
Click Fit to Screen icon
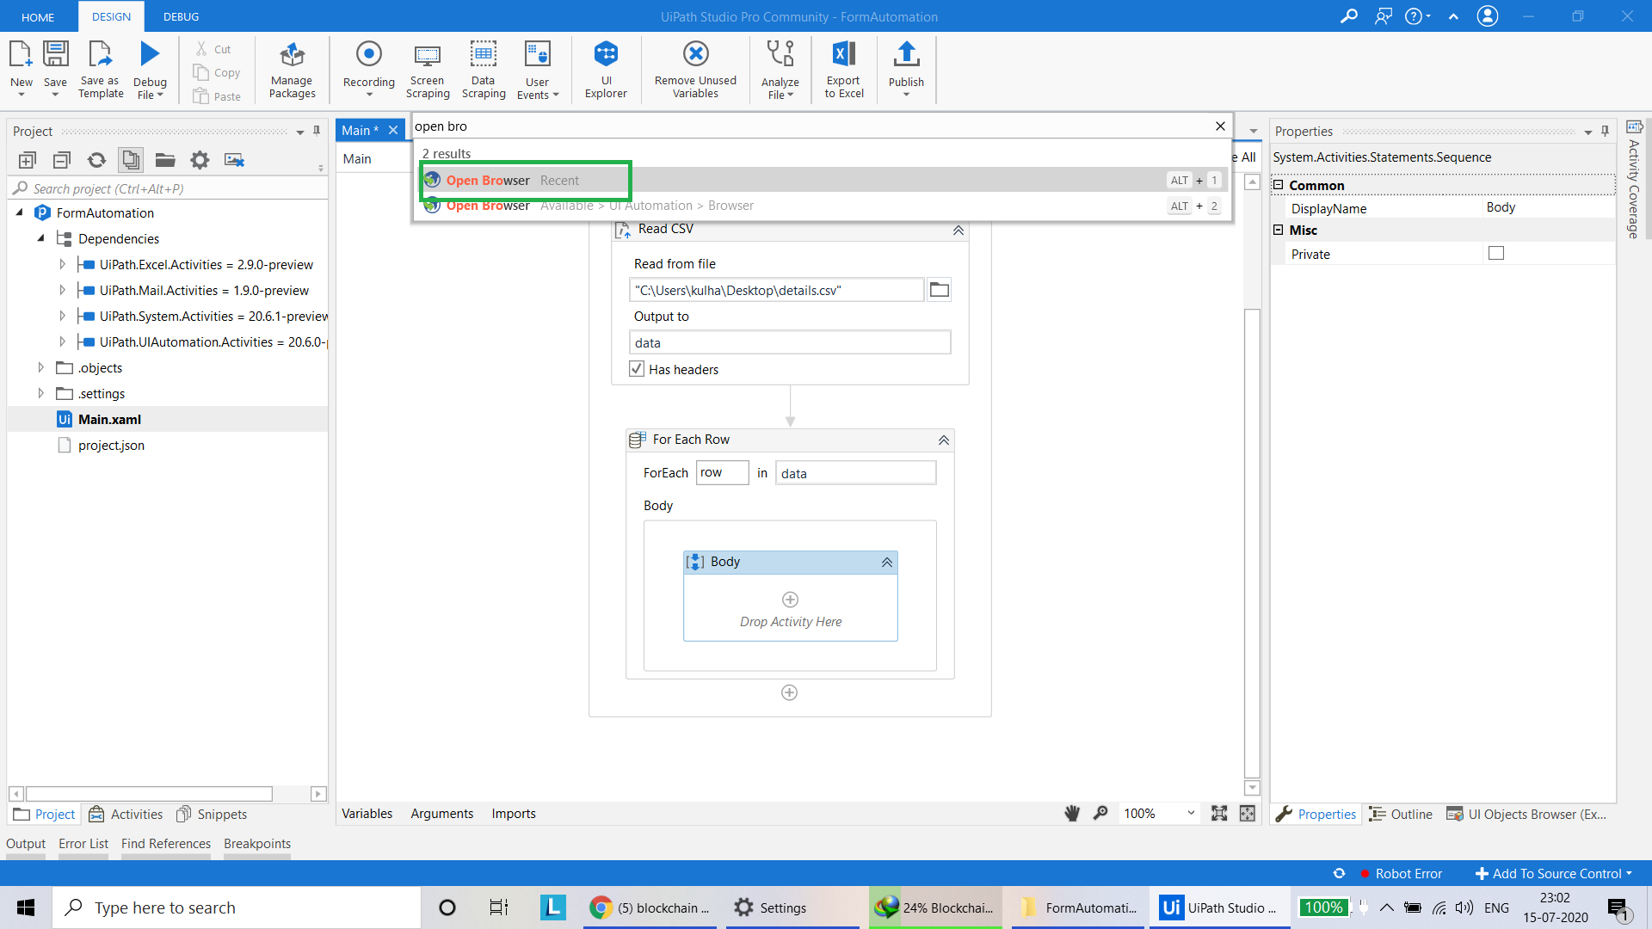(1219, 813)
